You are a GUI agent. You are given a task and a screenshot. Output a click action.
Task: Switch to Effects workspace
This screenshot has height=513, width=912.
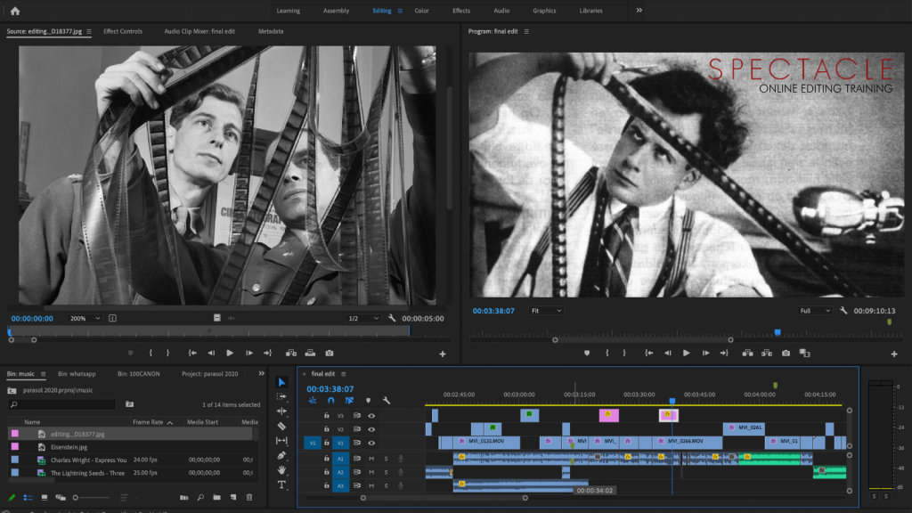[x=461, y=11]
